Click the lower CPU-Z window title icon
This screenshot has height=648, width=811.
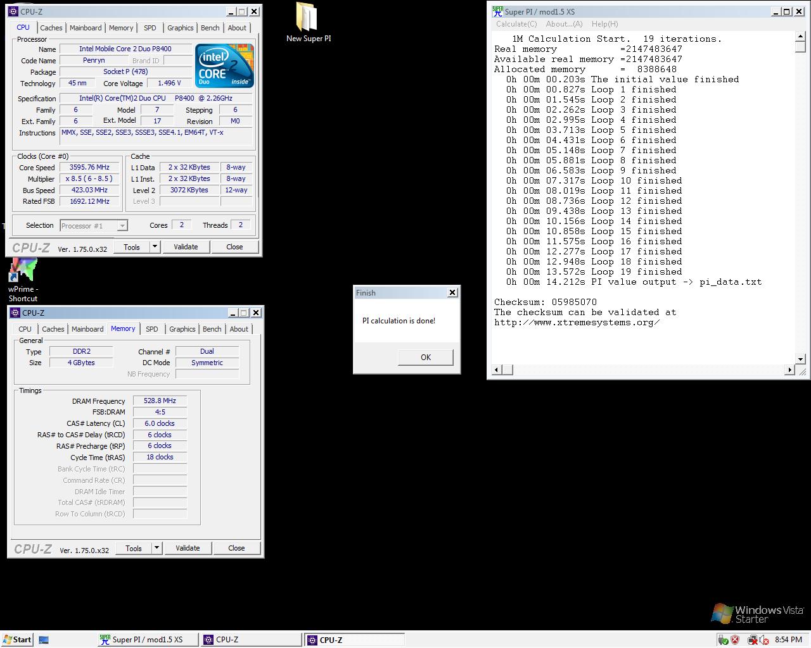pyautogui.click(x=15, y=313)
